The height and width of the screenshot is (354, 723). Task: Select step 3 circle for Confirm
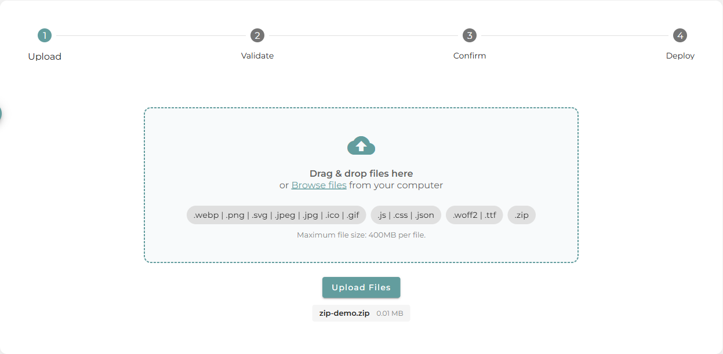tap(470, 35)
